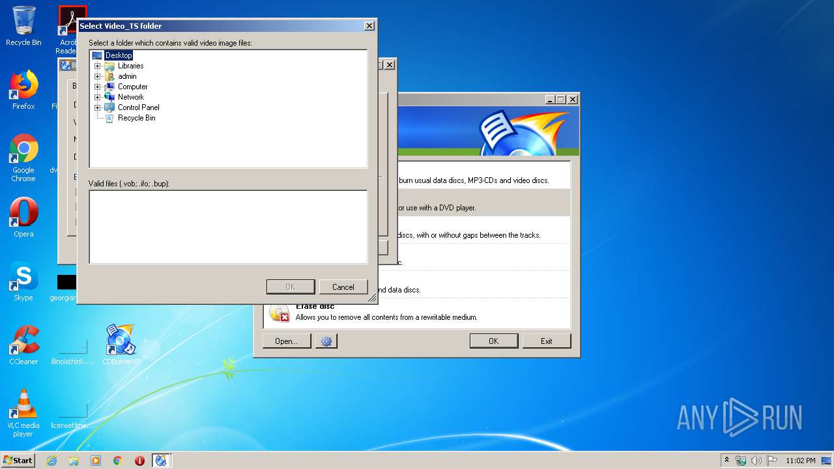This screenshot has width=834, height=469.
Task: Open the Google Chrome desktop shortcut
Action: coord(23,158)
